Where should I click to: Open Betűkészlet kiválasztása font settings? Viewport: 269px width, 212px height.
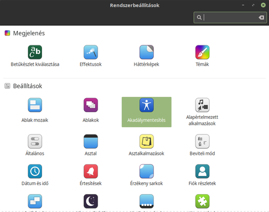(x=35, y=56)
